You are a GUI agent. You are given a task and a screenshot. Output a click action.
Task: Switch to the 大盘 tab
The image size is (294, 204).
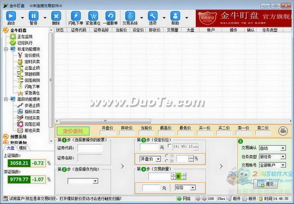click(11, 148)
